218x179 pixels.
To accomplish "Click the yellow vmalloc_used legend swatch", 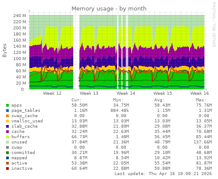I will coord(7,121).
